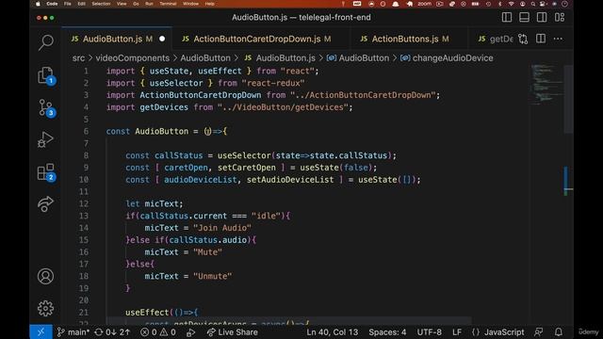Image resolution: width=603 pixels, height=339 pixels.
Task: Click the Spaces: 4 indentation indicator
Action: (x=387, y=332)
